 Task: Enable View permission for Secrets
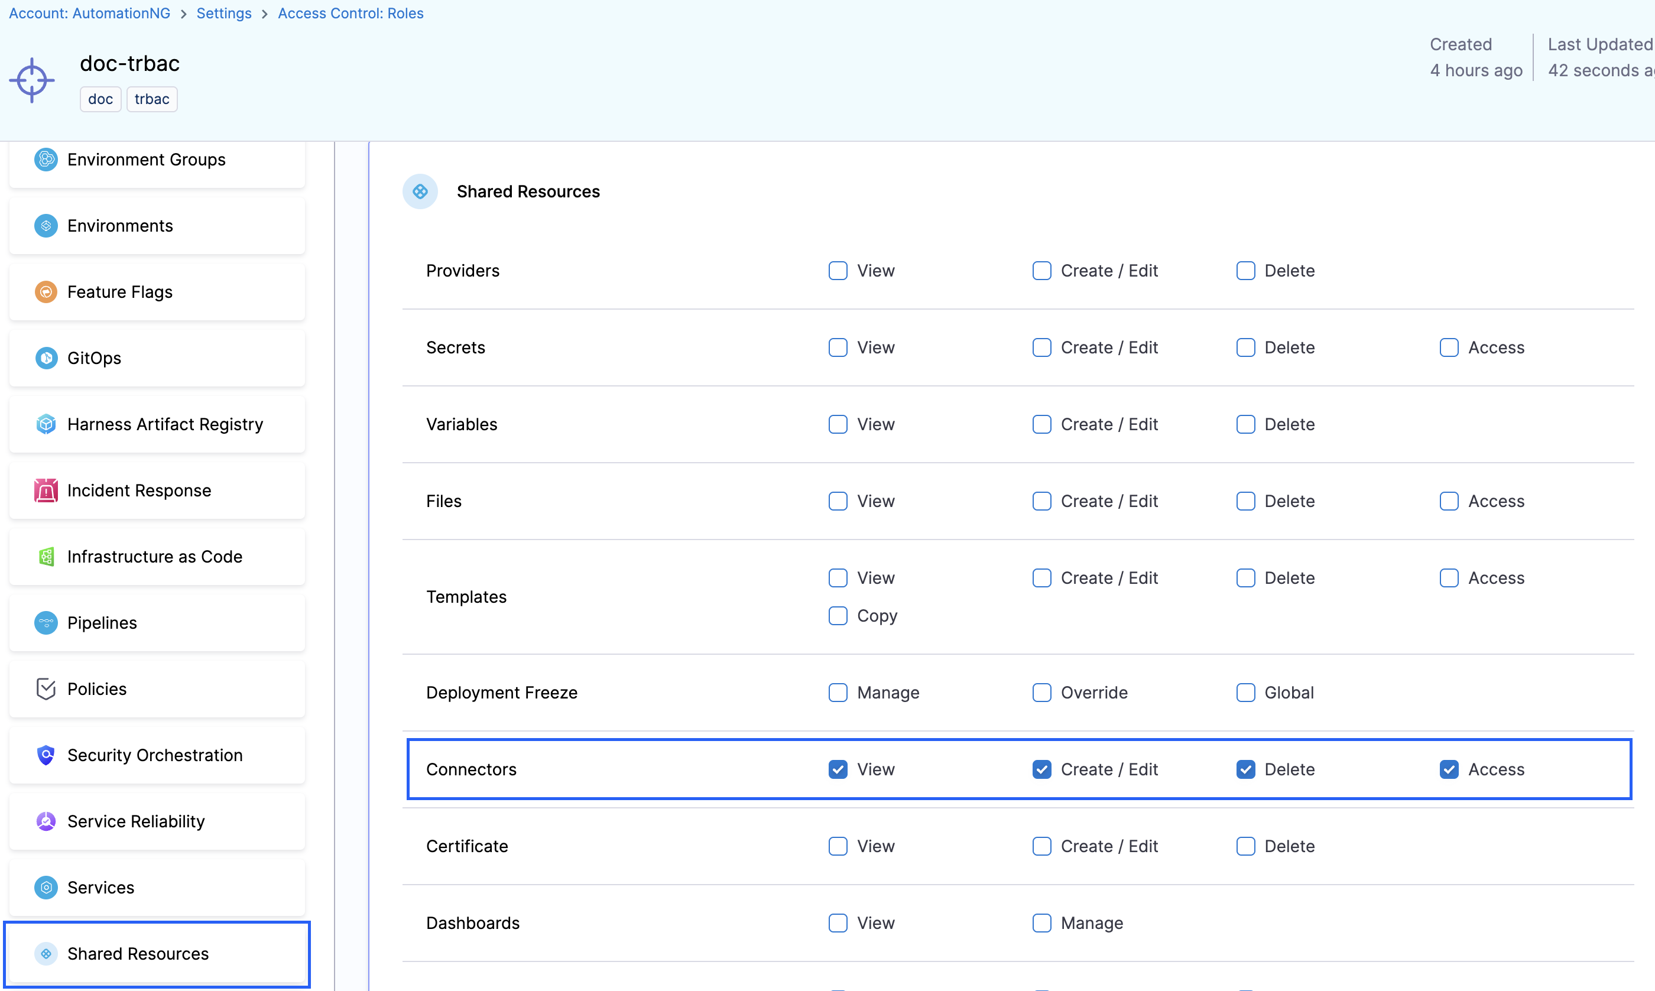click(x=838, y=347)
